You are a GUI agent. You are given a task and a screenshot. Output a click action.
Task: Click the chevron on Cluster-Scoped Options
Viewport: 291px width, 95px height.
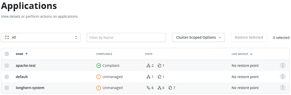point(220,37)
